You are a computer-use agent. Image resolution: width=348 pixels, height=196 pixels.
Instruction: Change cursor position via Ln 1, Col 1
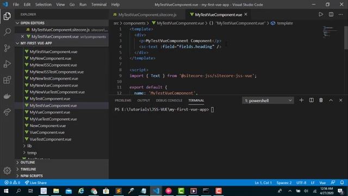coord(263,183)
